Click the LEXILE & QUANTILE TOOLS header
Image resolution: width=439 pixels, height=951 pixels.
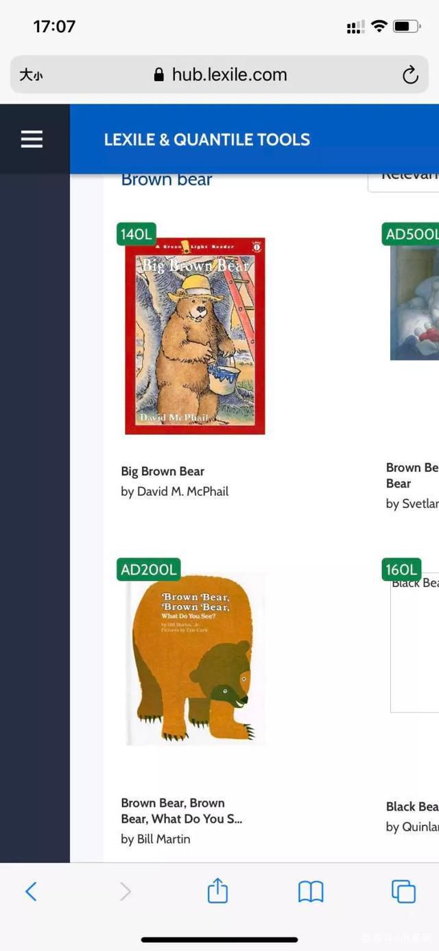click(x=207, y=139)
